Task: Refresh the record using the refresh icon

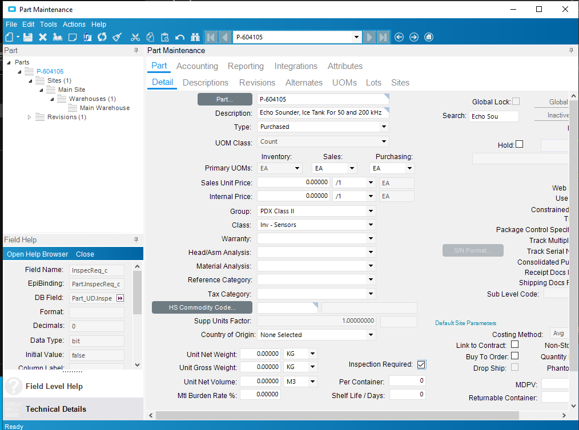Action: point(102,37)
